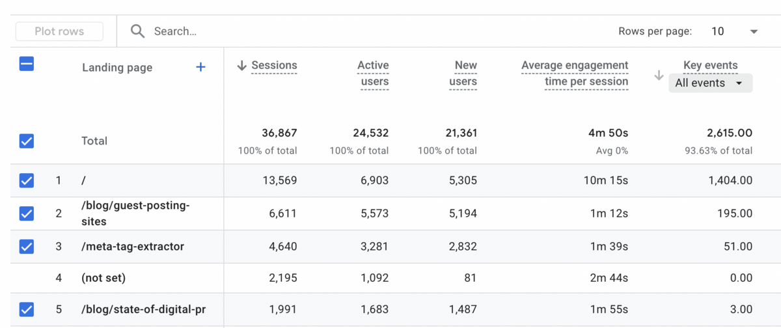The image size is (781, 328).
Task: Toggle the select-all header checkbox
Action: 27,64
